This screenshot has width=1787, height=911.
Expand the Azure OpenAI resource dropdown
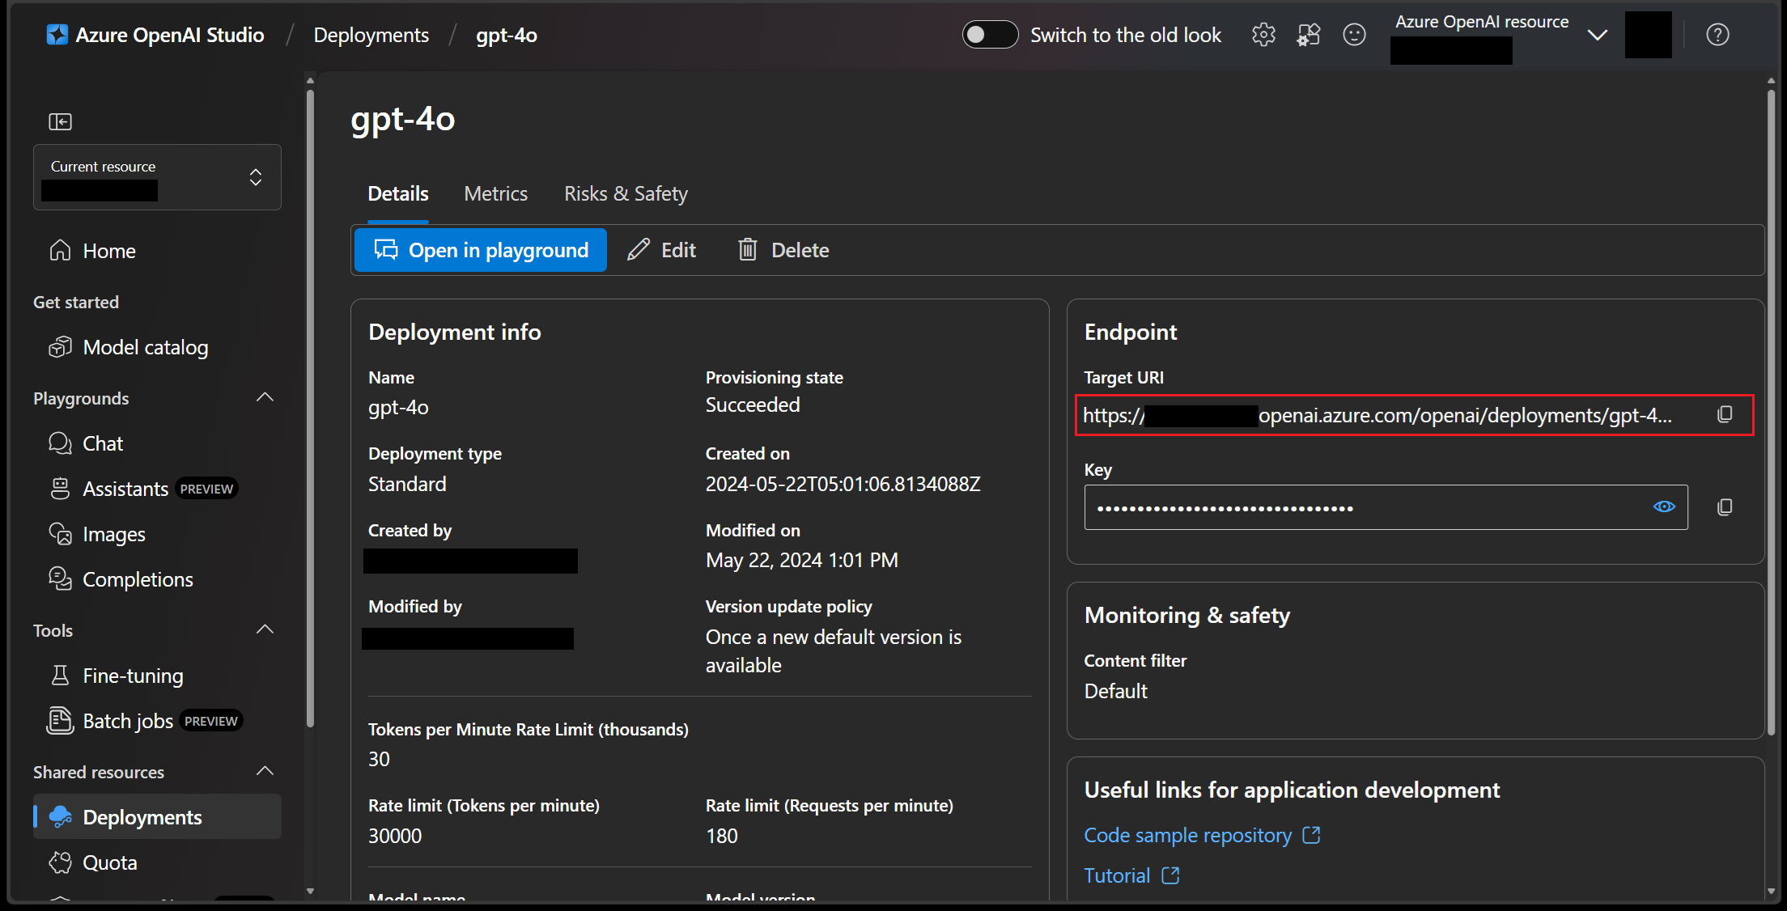[1597, 35]
